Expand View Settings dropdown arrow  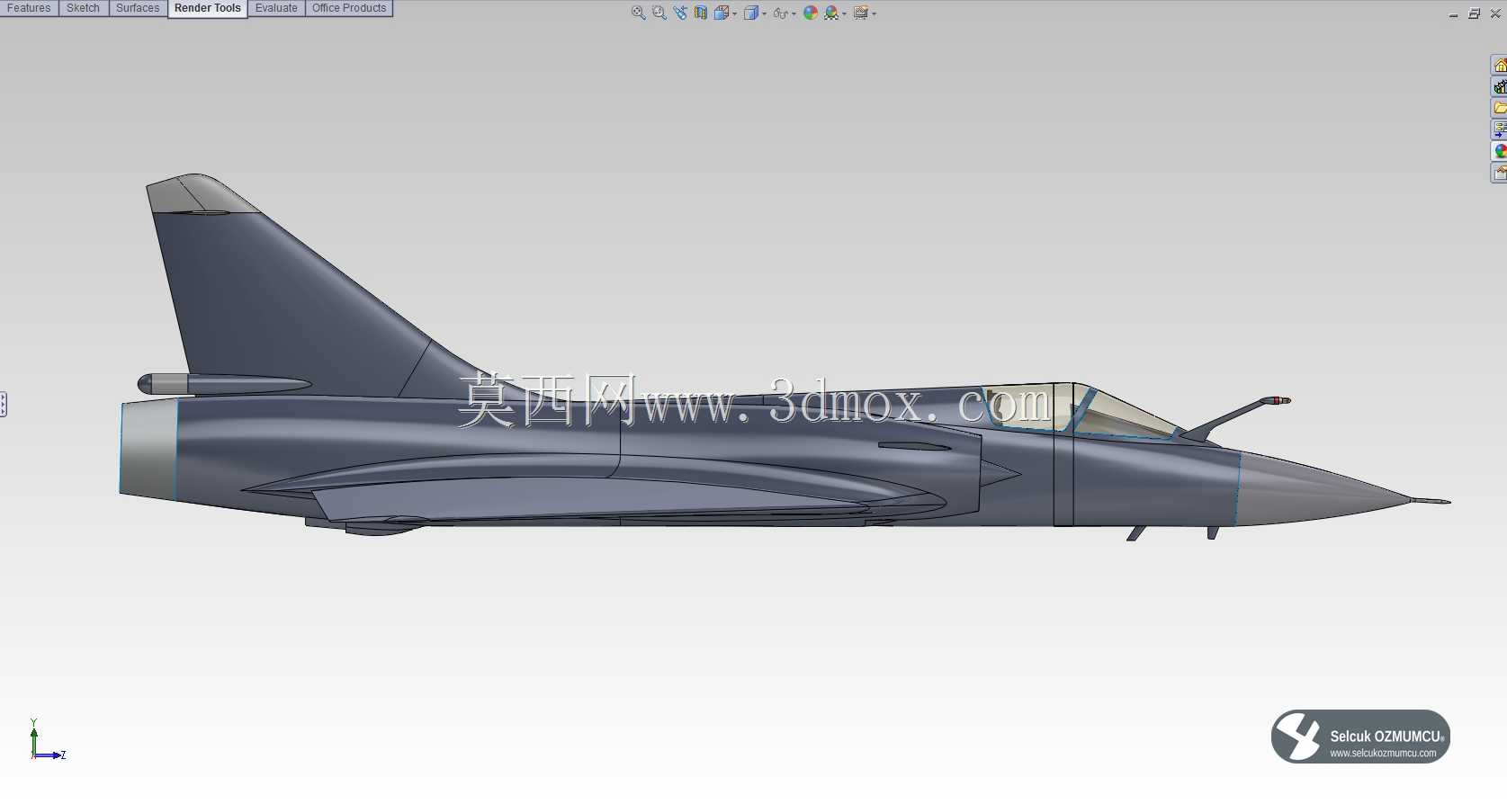[x=875, y=14]
